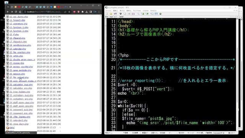Open the browser home page
Image resolution: width=245 pixels, height=138 pixels.
coord(20,12)
